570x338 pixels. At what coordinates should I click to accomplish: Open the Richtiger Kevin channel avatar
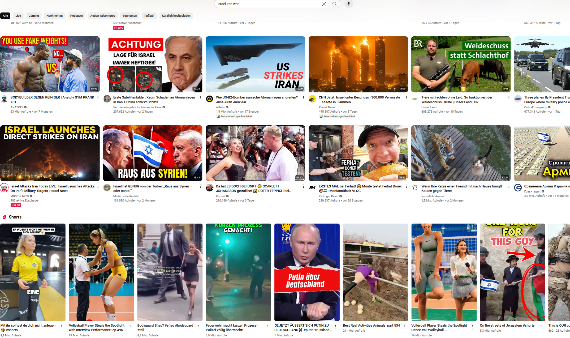[x=312, y=187]
